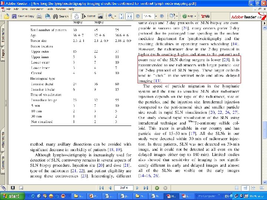Click the grey Next View button
Image resolution: width=267 pixels, height=200 pixels.
(x=165, y=188)
